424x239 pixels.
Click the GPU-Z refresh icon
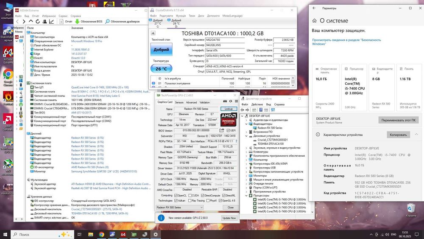(x=231, y=101)
